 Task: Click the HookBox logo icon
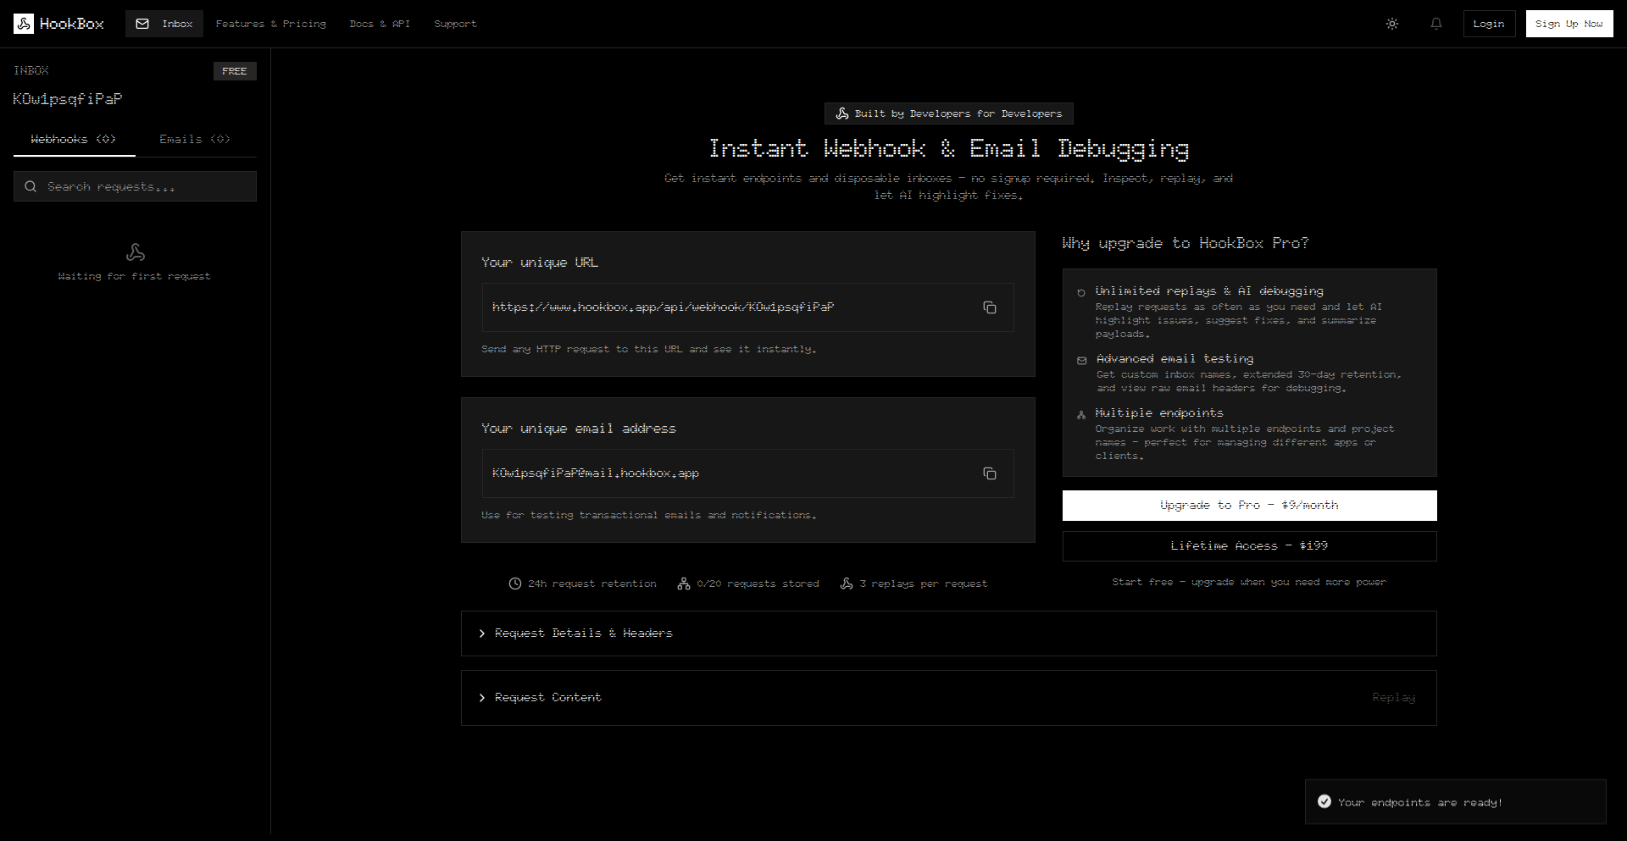click(24, 24)
